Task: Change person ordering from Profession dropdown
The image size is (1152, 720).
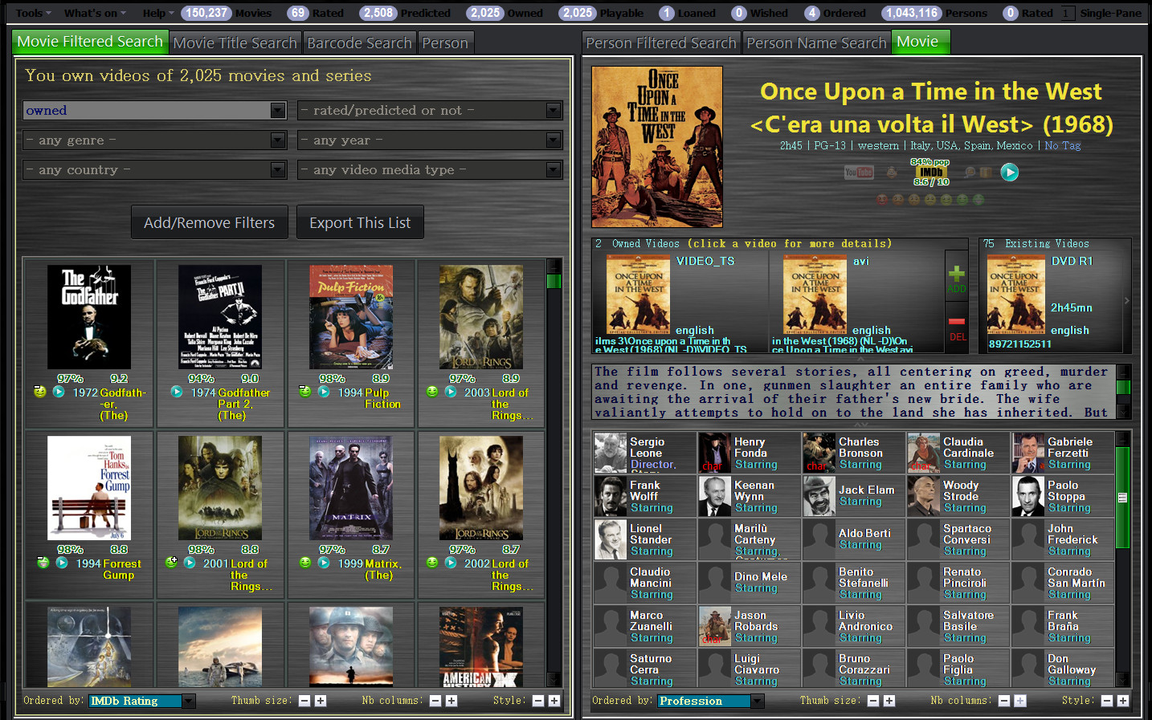Action: click(x=710, y=701)
